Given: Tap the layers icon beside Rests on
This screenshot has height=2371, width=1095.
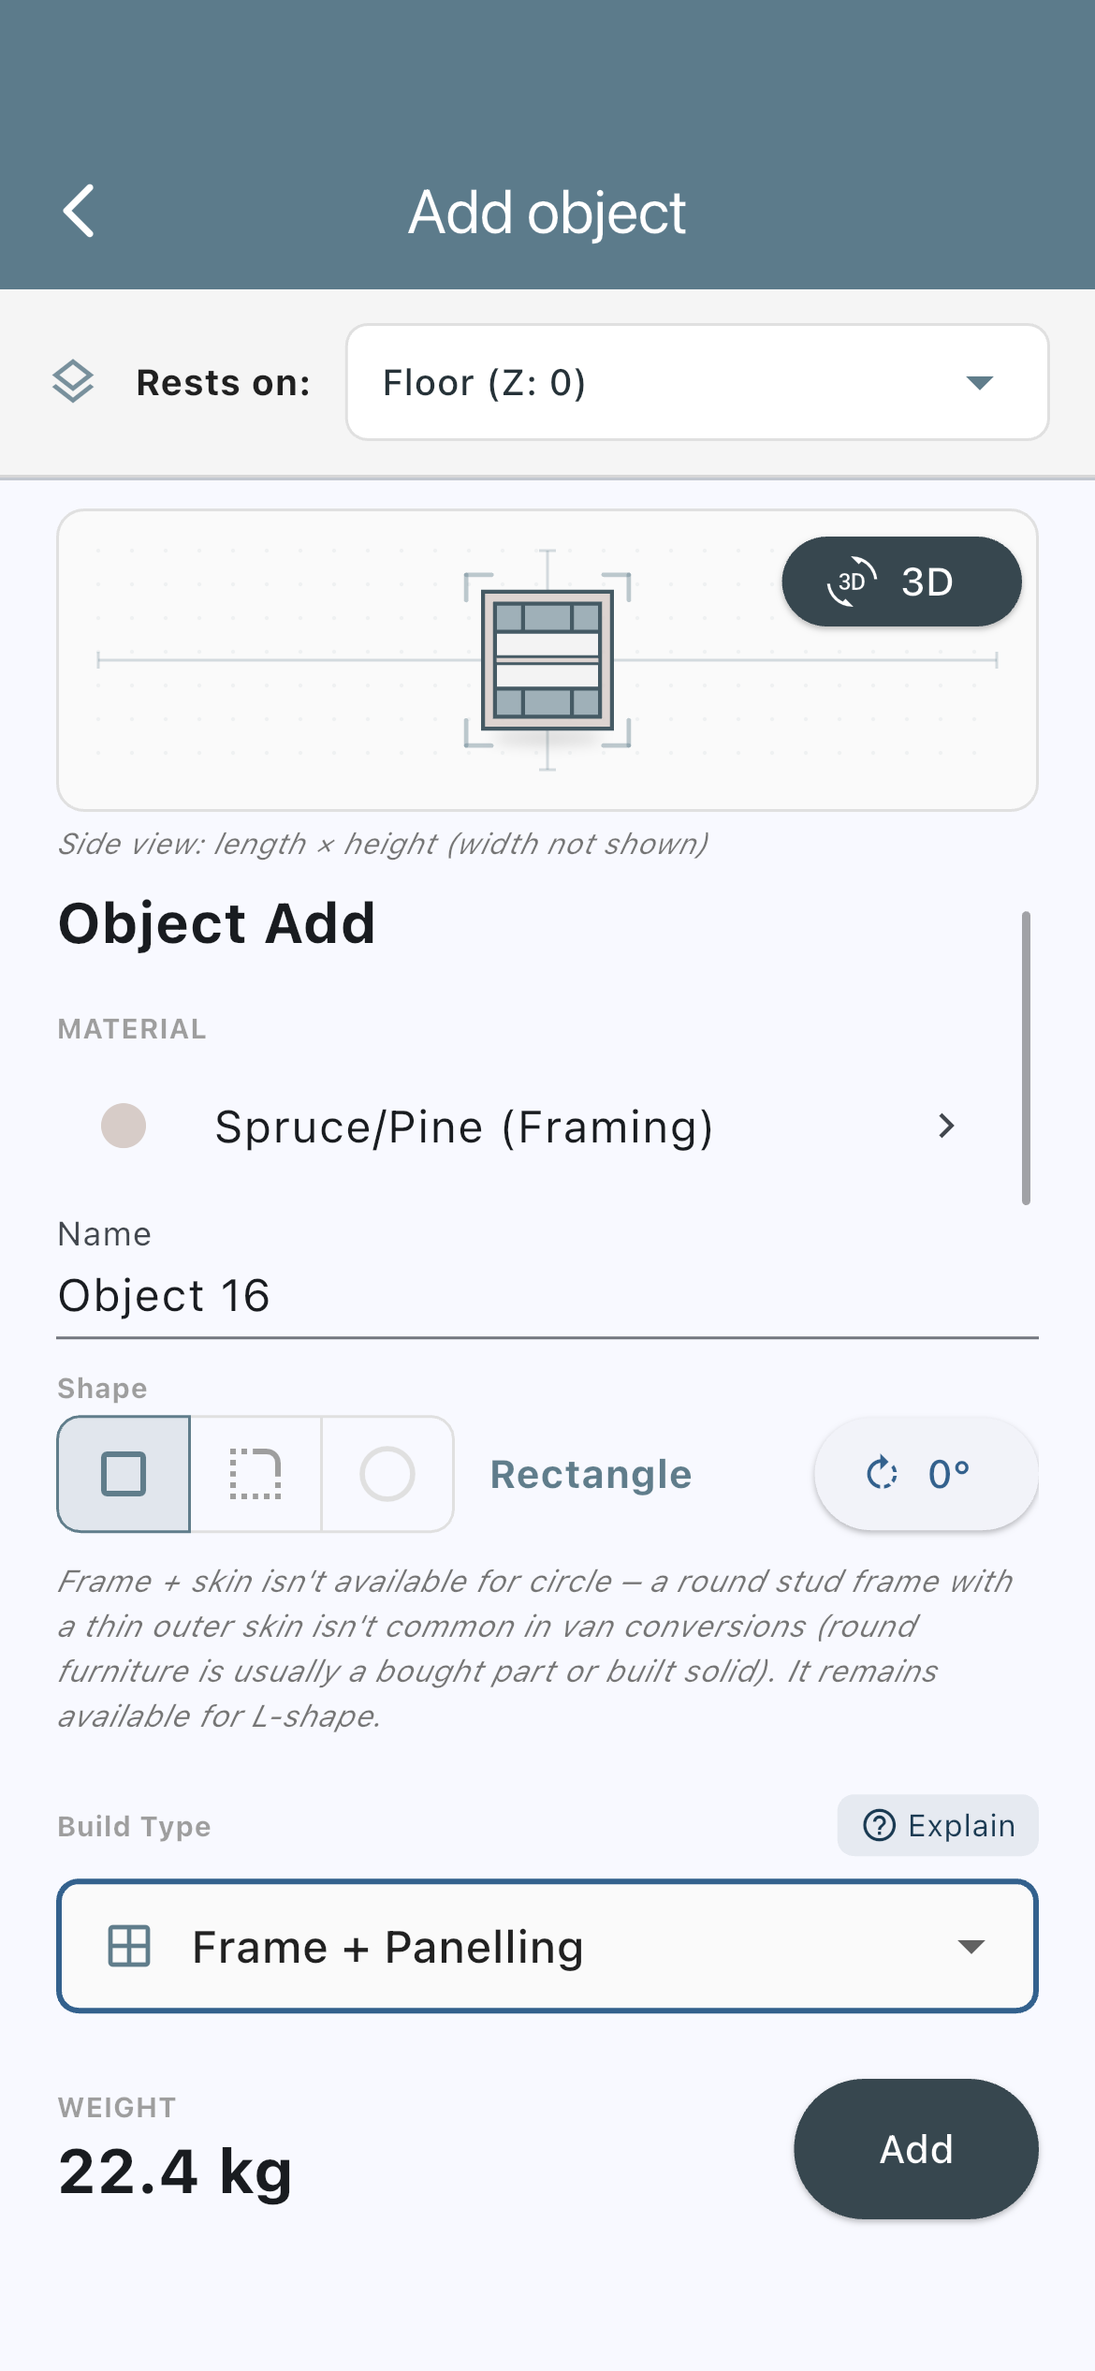Looking at the screenshot, I should point(73,382).
